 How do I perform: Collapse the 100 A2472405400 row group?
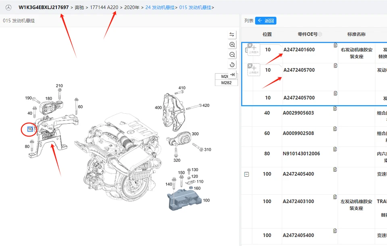point(246,175)
